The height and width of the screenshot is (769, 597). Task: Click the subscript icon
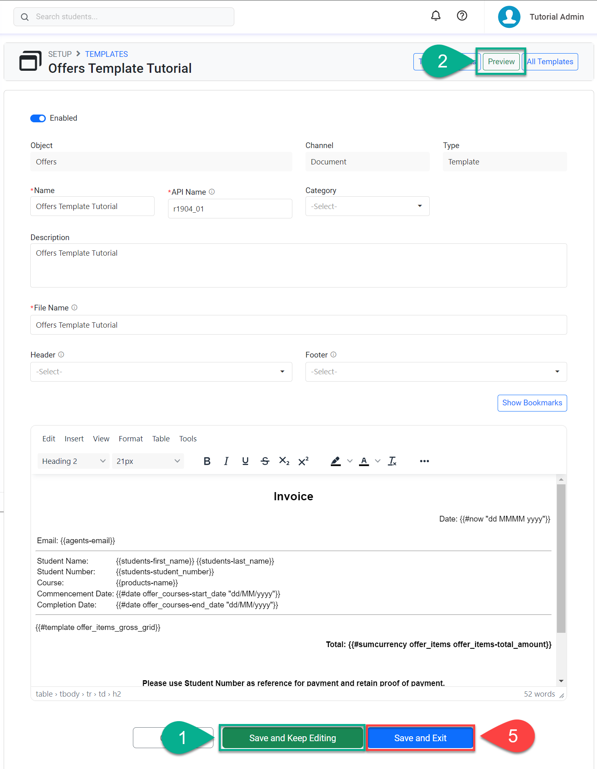[284, 461]
